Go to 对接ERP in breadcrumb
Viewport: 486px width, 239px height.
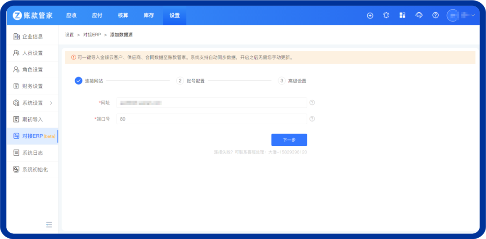[92, 35]
